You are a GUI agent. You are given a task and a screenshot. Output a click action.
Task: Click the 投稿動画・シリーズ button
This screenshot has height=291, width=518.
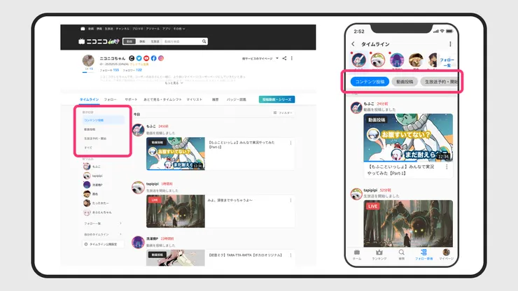[276, 99]
